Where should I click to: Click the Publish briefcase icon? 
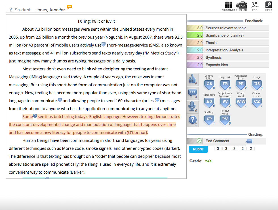pos(241,5)
